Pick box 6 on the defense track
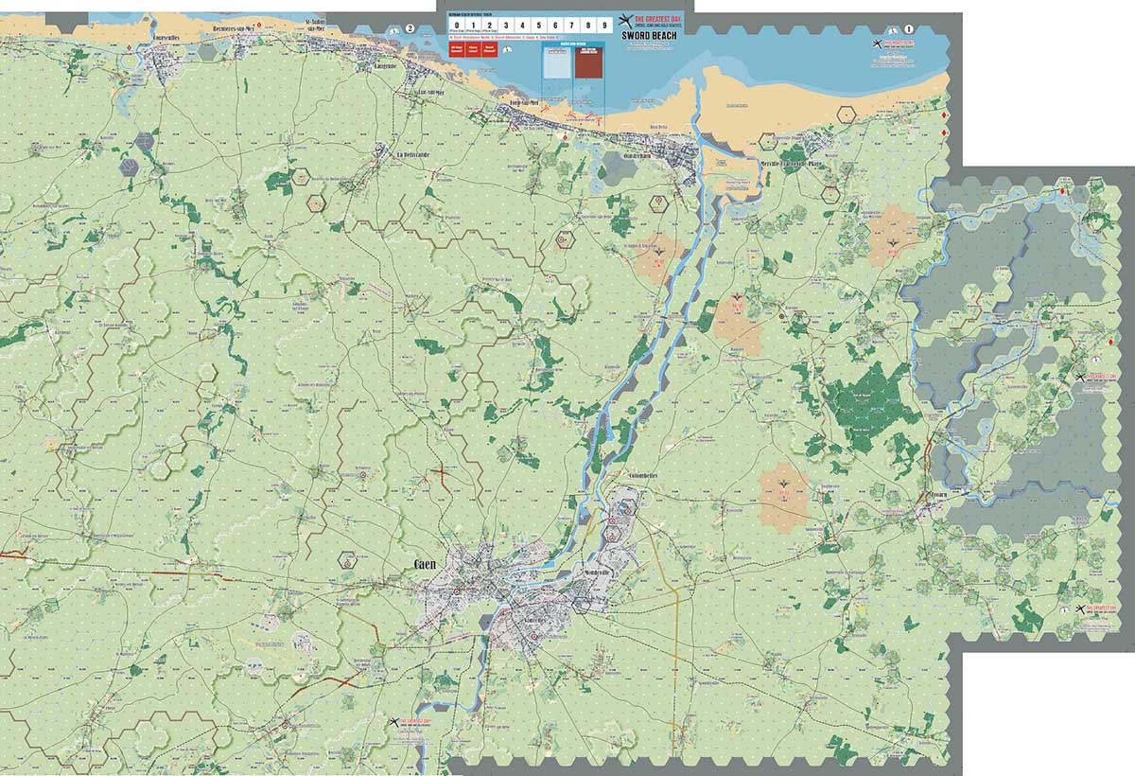 point(555,26)
